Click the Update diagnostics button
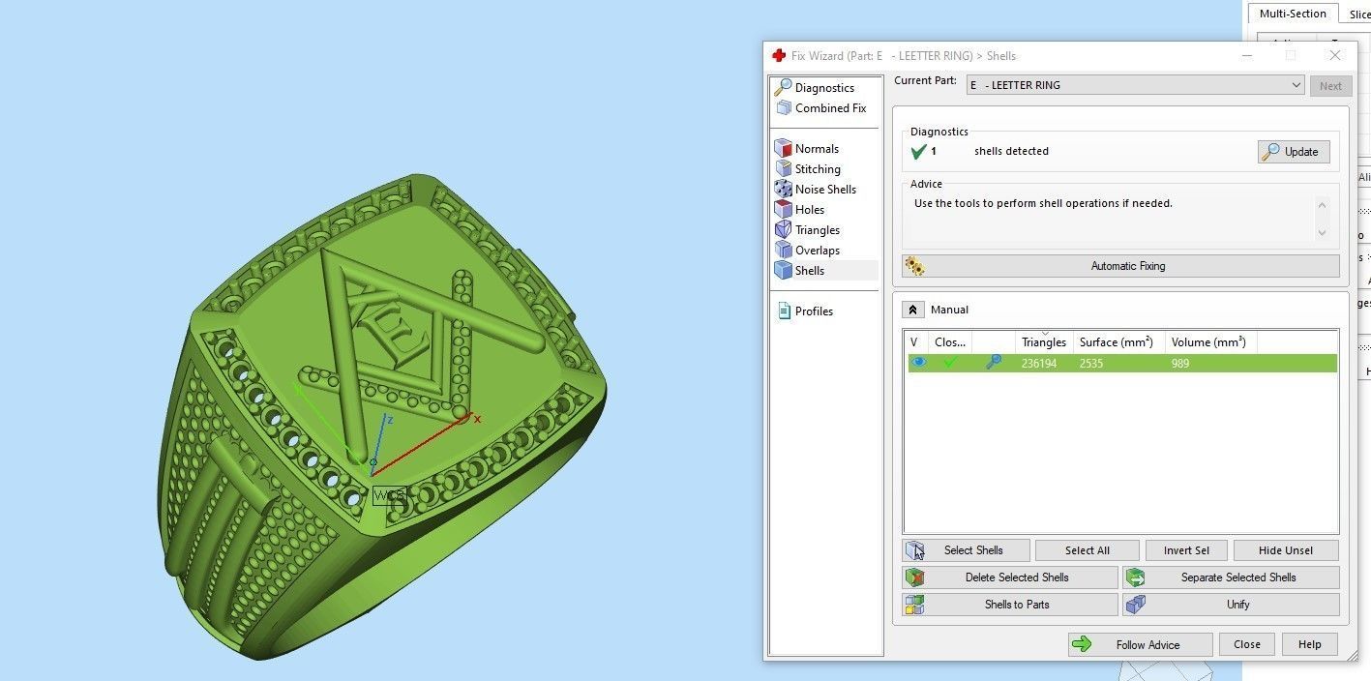The height and width of the screenshot is (681, 1371). coord(1294,152)
